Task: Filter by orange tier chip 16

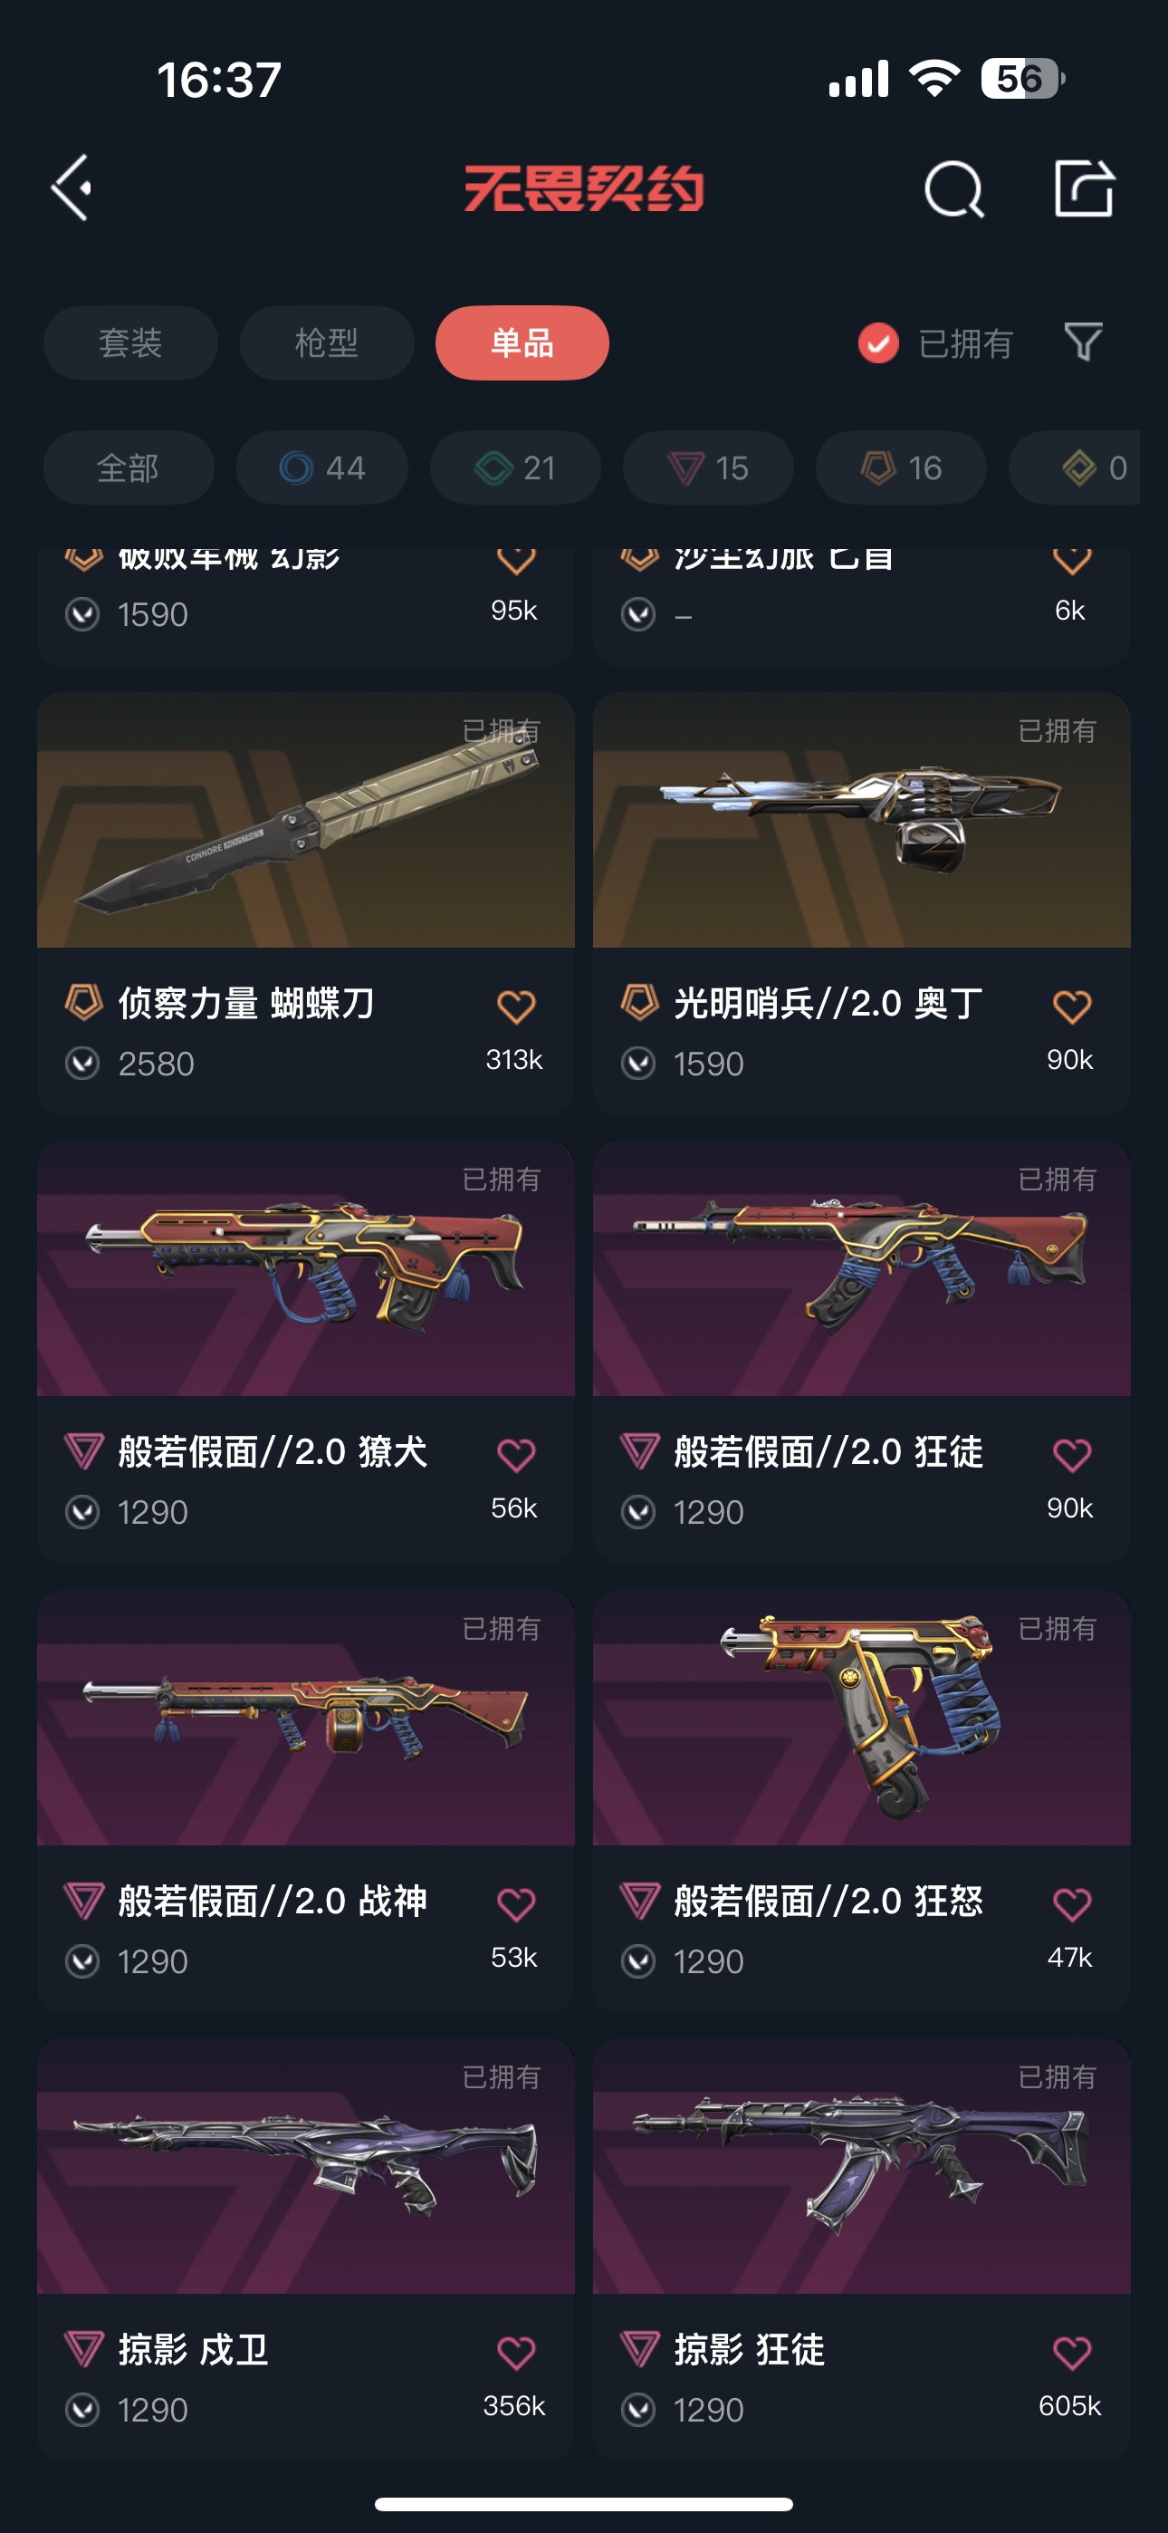Action: 901,468
